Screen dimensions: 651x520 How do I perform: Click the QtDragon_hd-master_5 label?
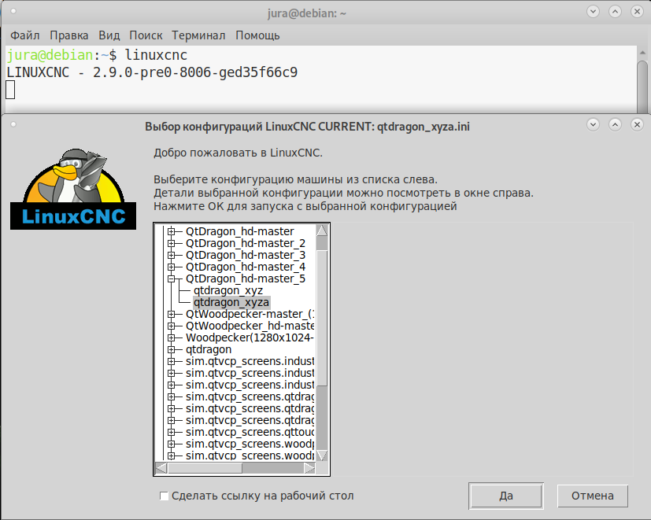[246, 278]
